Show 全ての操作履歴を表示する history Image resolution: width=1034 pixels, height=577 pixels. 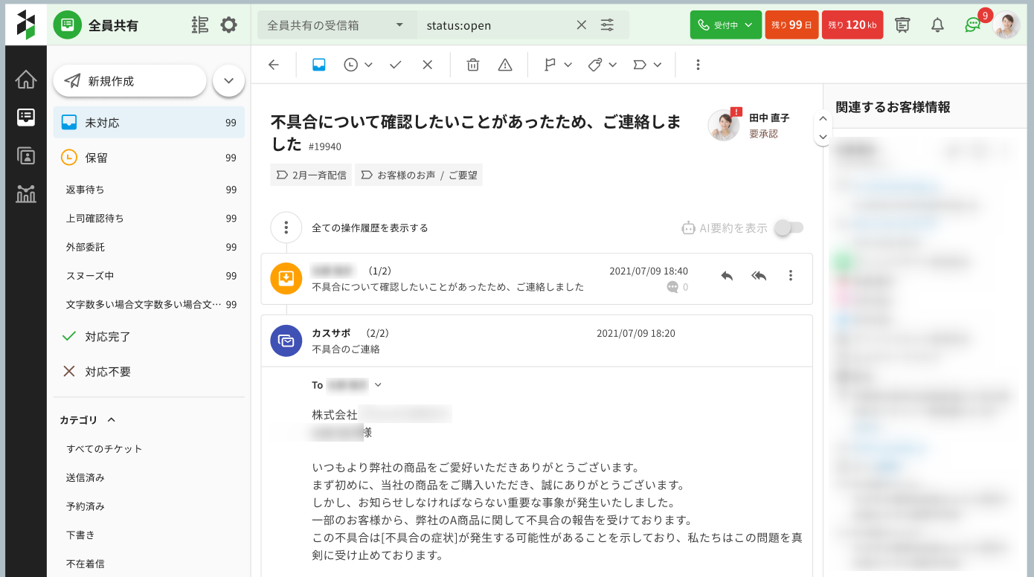(370, 228)
